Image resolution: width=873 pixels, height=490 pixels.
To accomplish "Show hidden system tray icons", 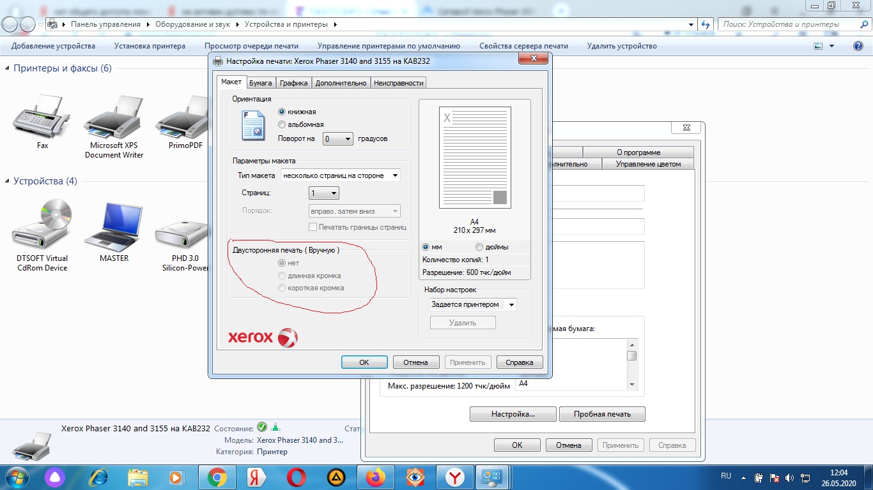I will (x=745, y=477).
